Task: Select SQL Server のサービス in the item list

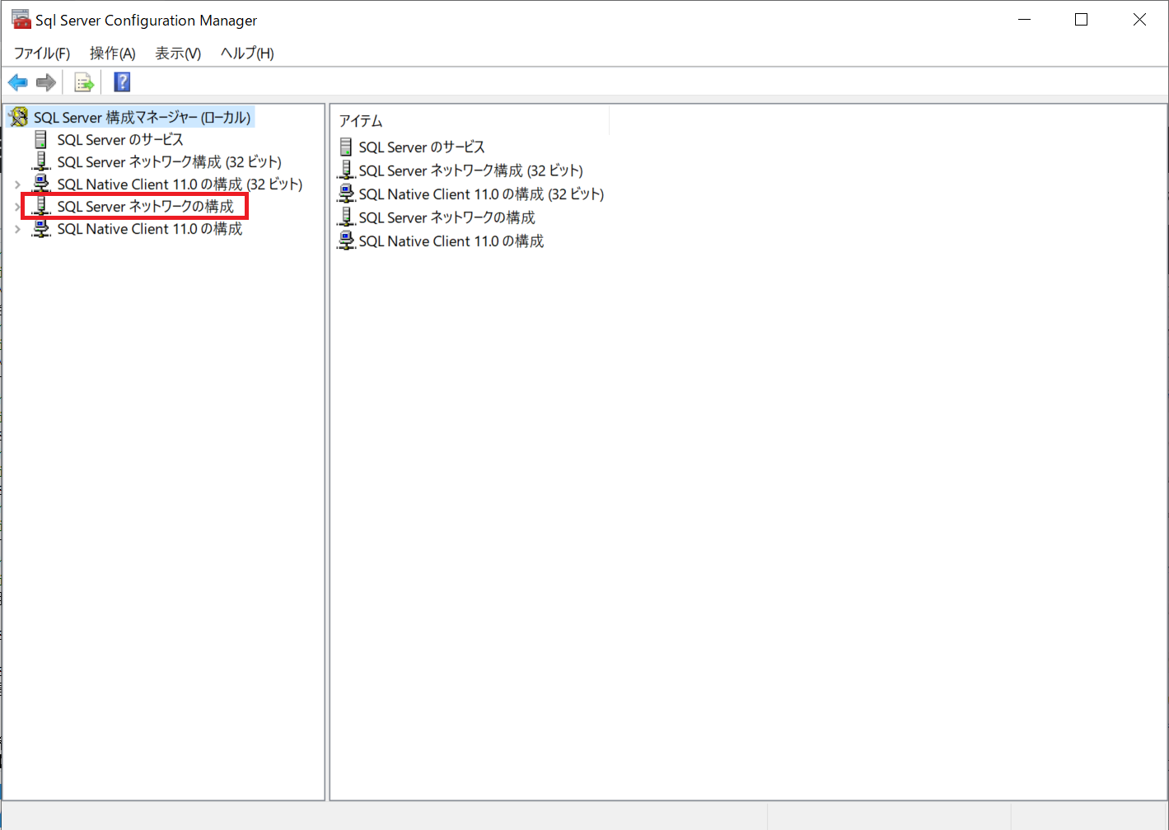Action: 422,147
